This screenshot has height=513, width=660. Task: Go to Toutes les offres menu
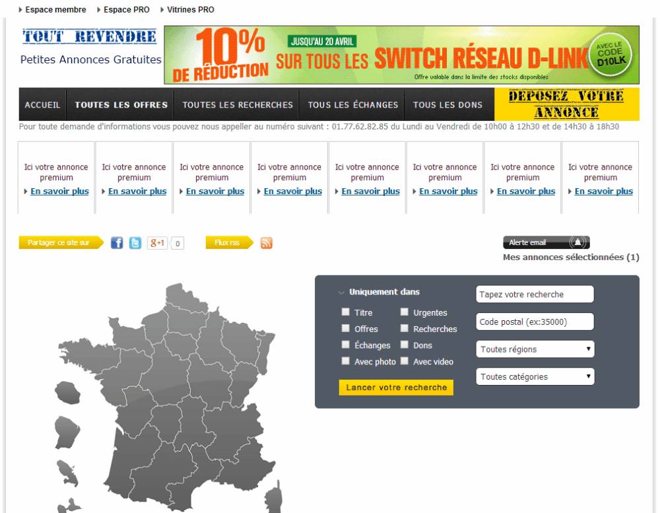point(121,105)
